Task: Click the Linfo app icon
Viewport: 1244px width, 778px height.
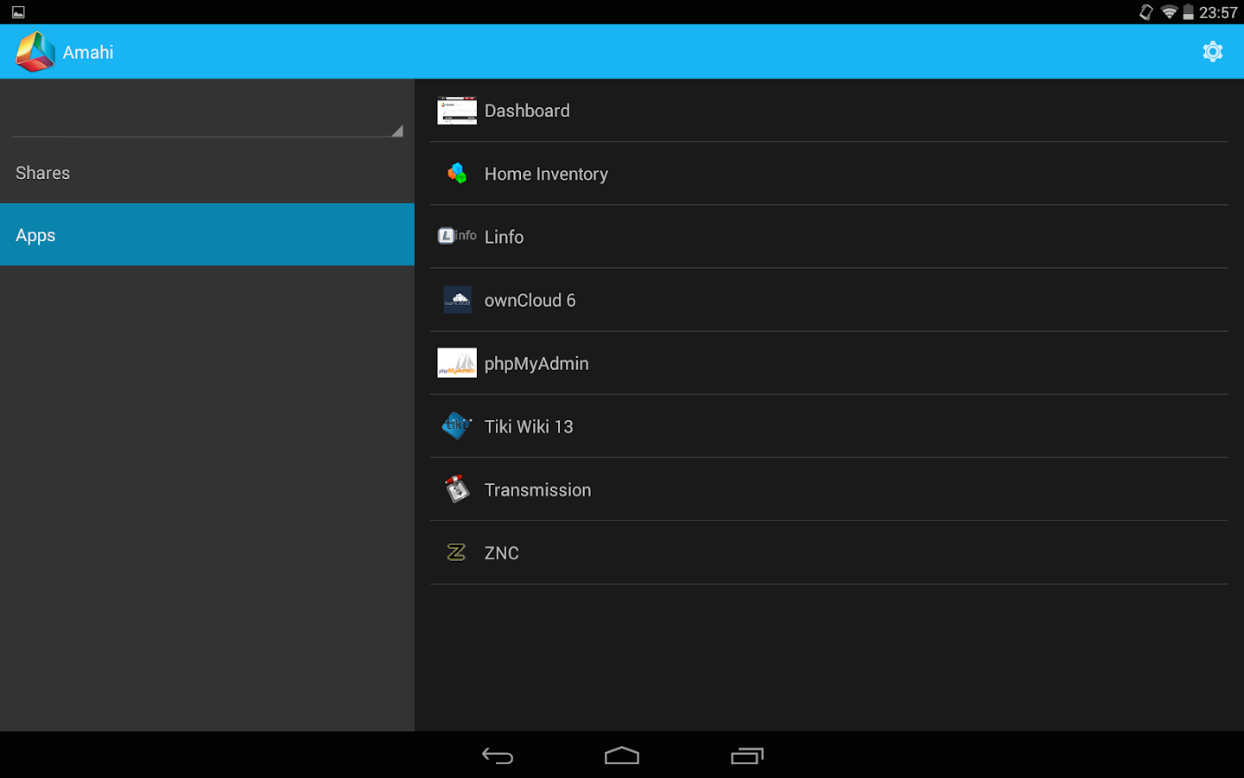Action: tap(457, 236)
